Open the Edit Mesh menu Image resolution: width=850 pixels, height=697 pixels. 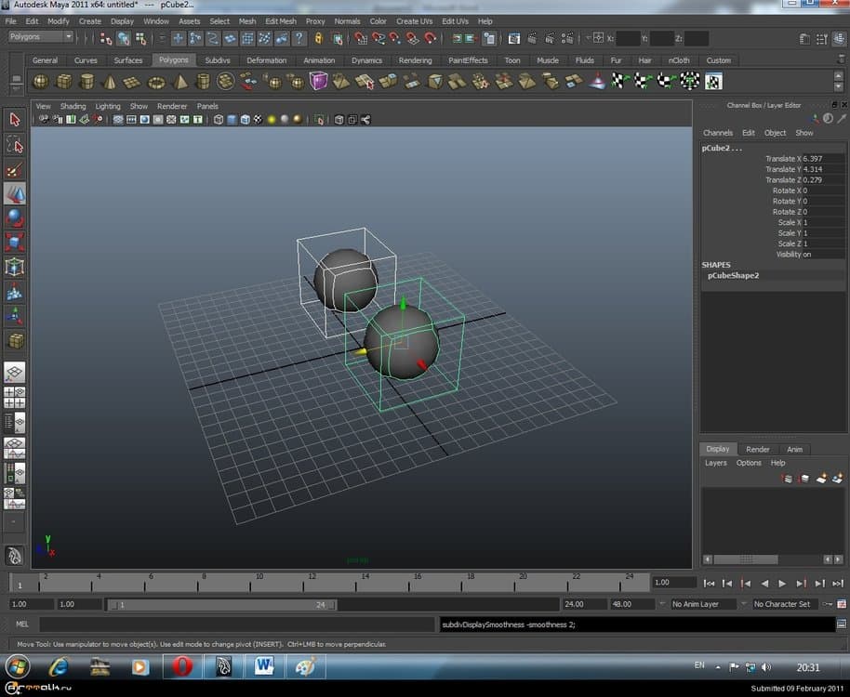coord(281,21)
